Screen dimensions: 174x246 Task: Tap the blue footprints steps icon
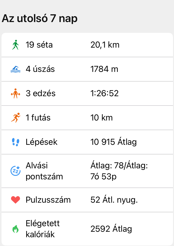15,142
